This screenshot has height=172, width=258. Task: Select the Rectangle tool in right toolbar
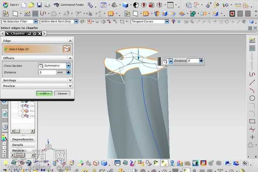click(x=252, y=121)
